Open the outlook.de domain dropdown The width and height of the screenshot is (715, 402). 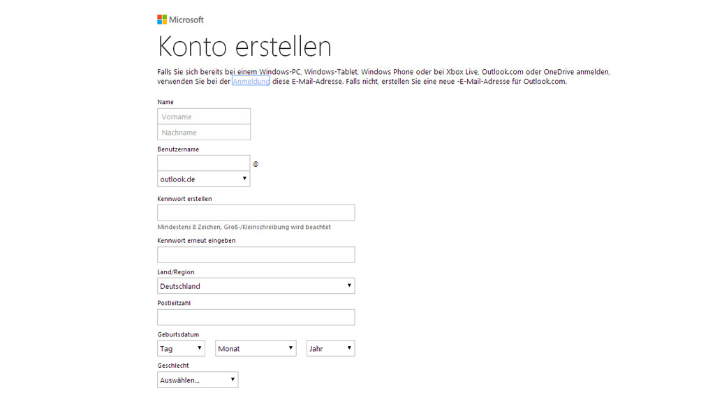click(203, 179)
